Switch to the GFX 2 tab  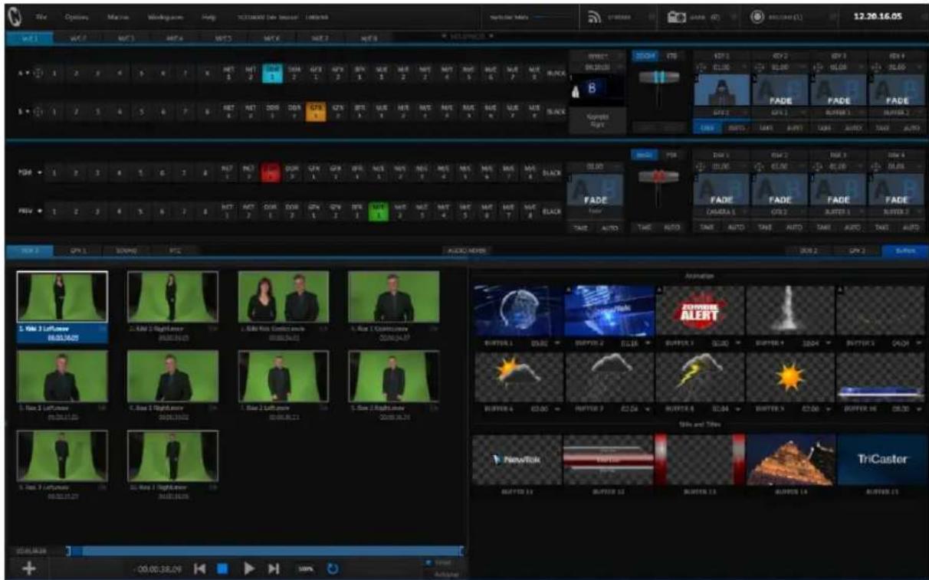pos(858,251)
